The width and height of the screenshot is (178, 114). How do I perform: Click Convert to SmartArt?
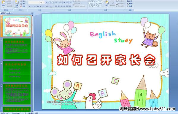coord(80,6)
